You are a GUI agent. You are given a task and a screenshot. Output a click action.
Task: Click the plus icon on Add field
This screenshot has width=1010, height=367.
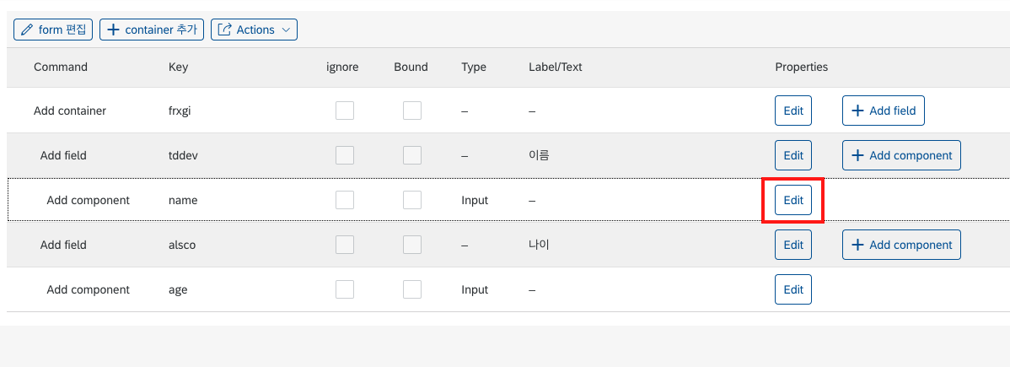857,111
